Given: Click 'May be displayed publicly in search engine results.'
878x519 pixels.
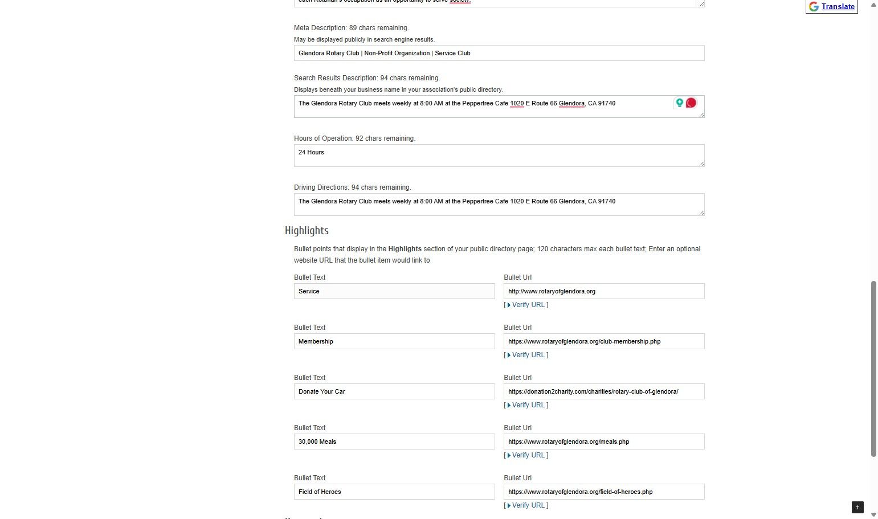Looking at the screenshot, I should pyautogui.click(x=364, y=39).
